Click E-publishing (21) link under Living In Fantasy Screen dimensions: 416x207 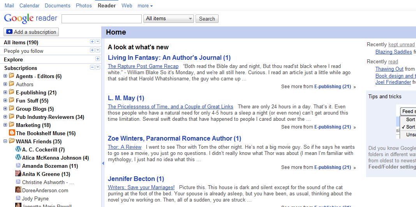click(x=332, y=87)
